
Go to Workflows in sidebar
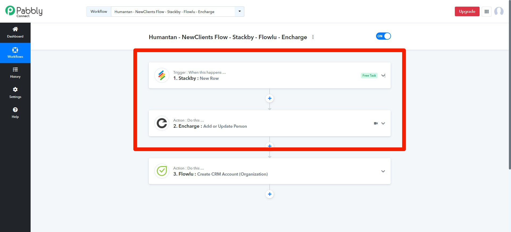click(x=15, y=53)
